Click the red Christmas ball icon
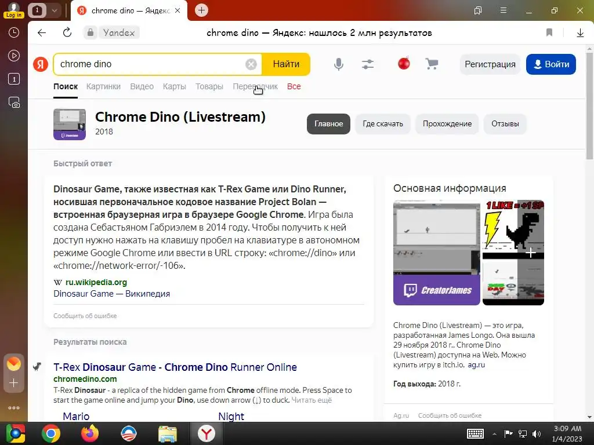 pyautogui.click(x=404, y=63)
